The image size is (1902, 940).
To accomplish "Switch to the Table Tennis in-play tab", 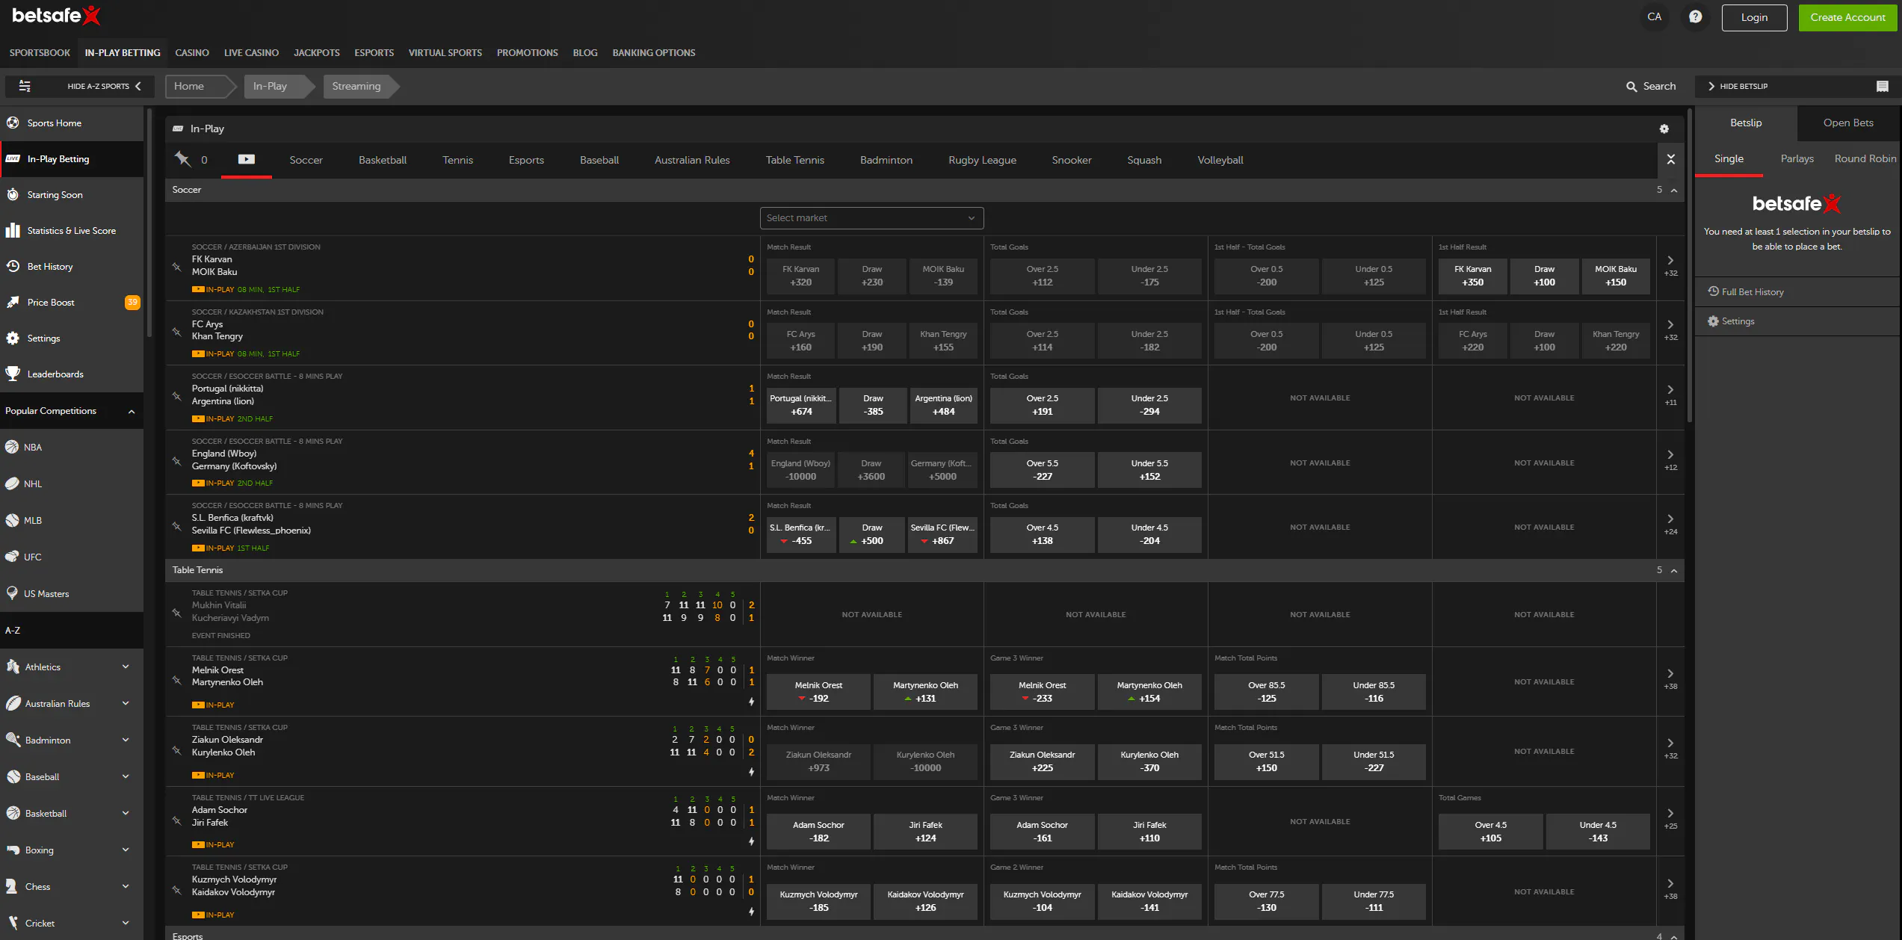I will [x=794, y=160].
